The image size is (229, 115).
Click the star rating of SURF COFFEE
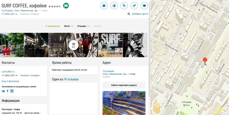coord(55,6)
